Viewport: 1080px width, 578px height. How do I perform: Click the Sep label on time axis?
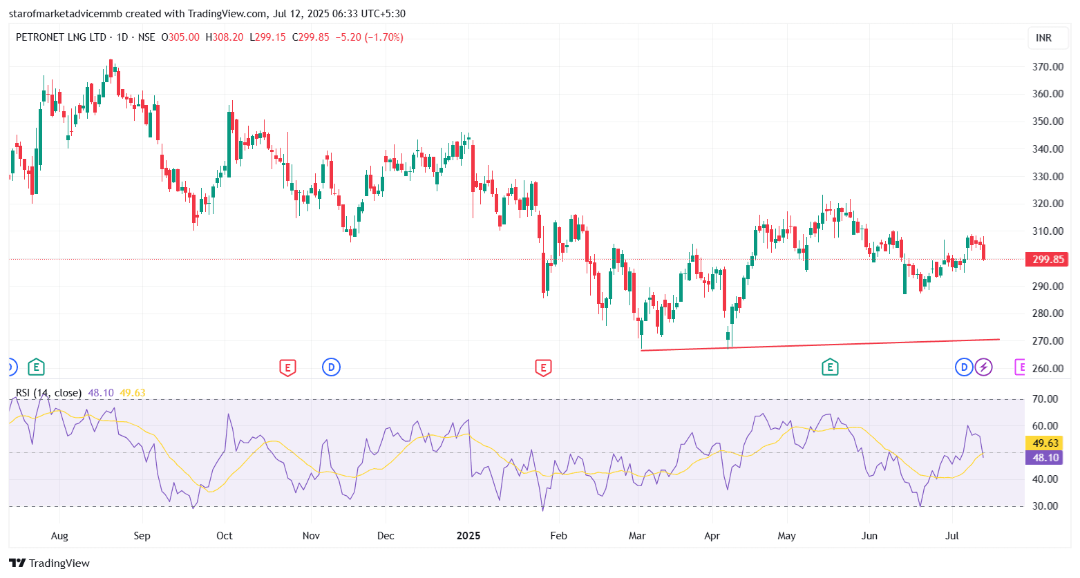(142, 536)
